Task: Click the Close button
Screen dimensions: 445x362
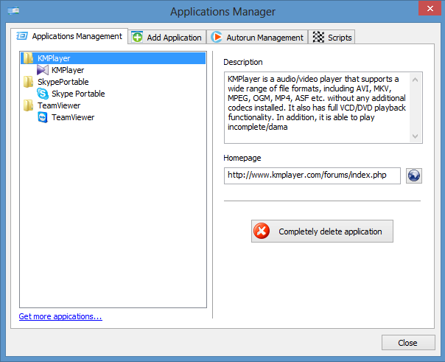Action: pyautogui.click(x=408, y=343)
